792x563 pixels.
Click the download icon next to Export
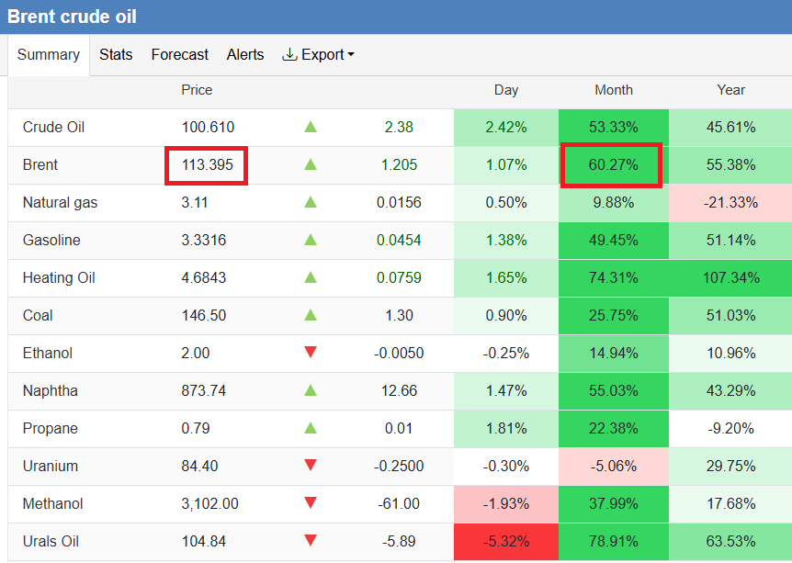pyautogui.click(x=289, y=55)
